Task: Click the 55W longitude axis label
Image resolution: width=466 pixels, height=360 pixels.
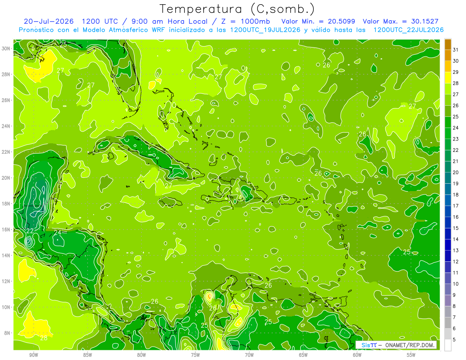Action: tap(411, 355)
